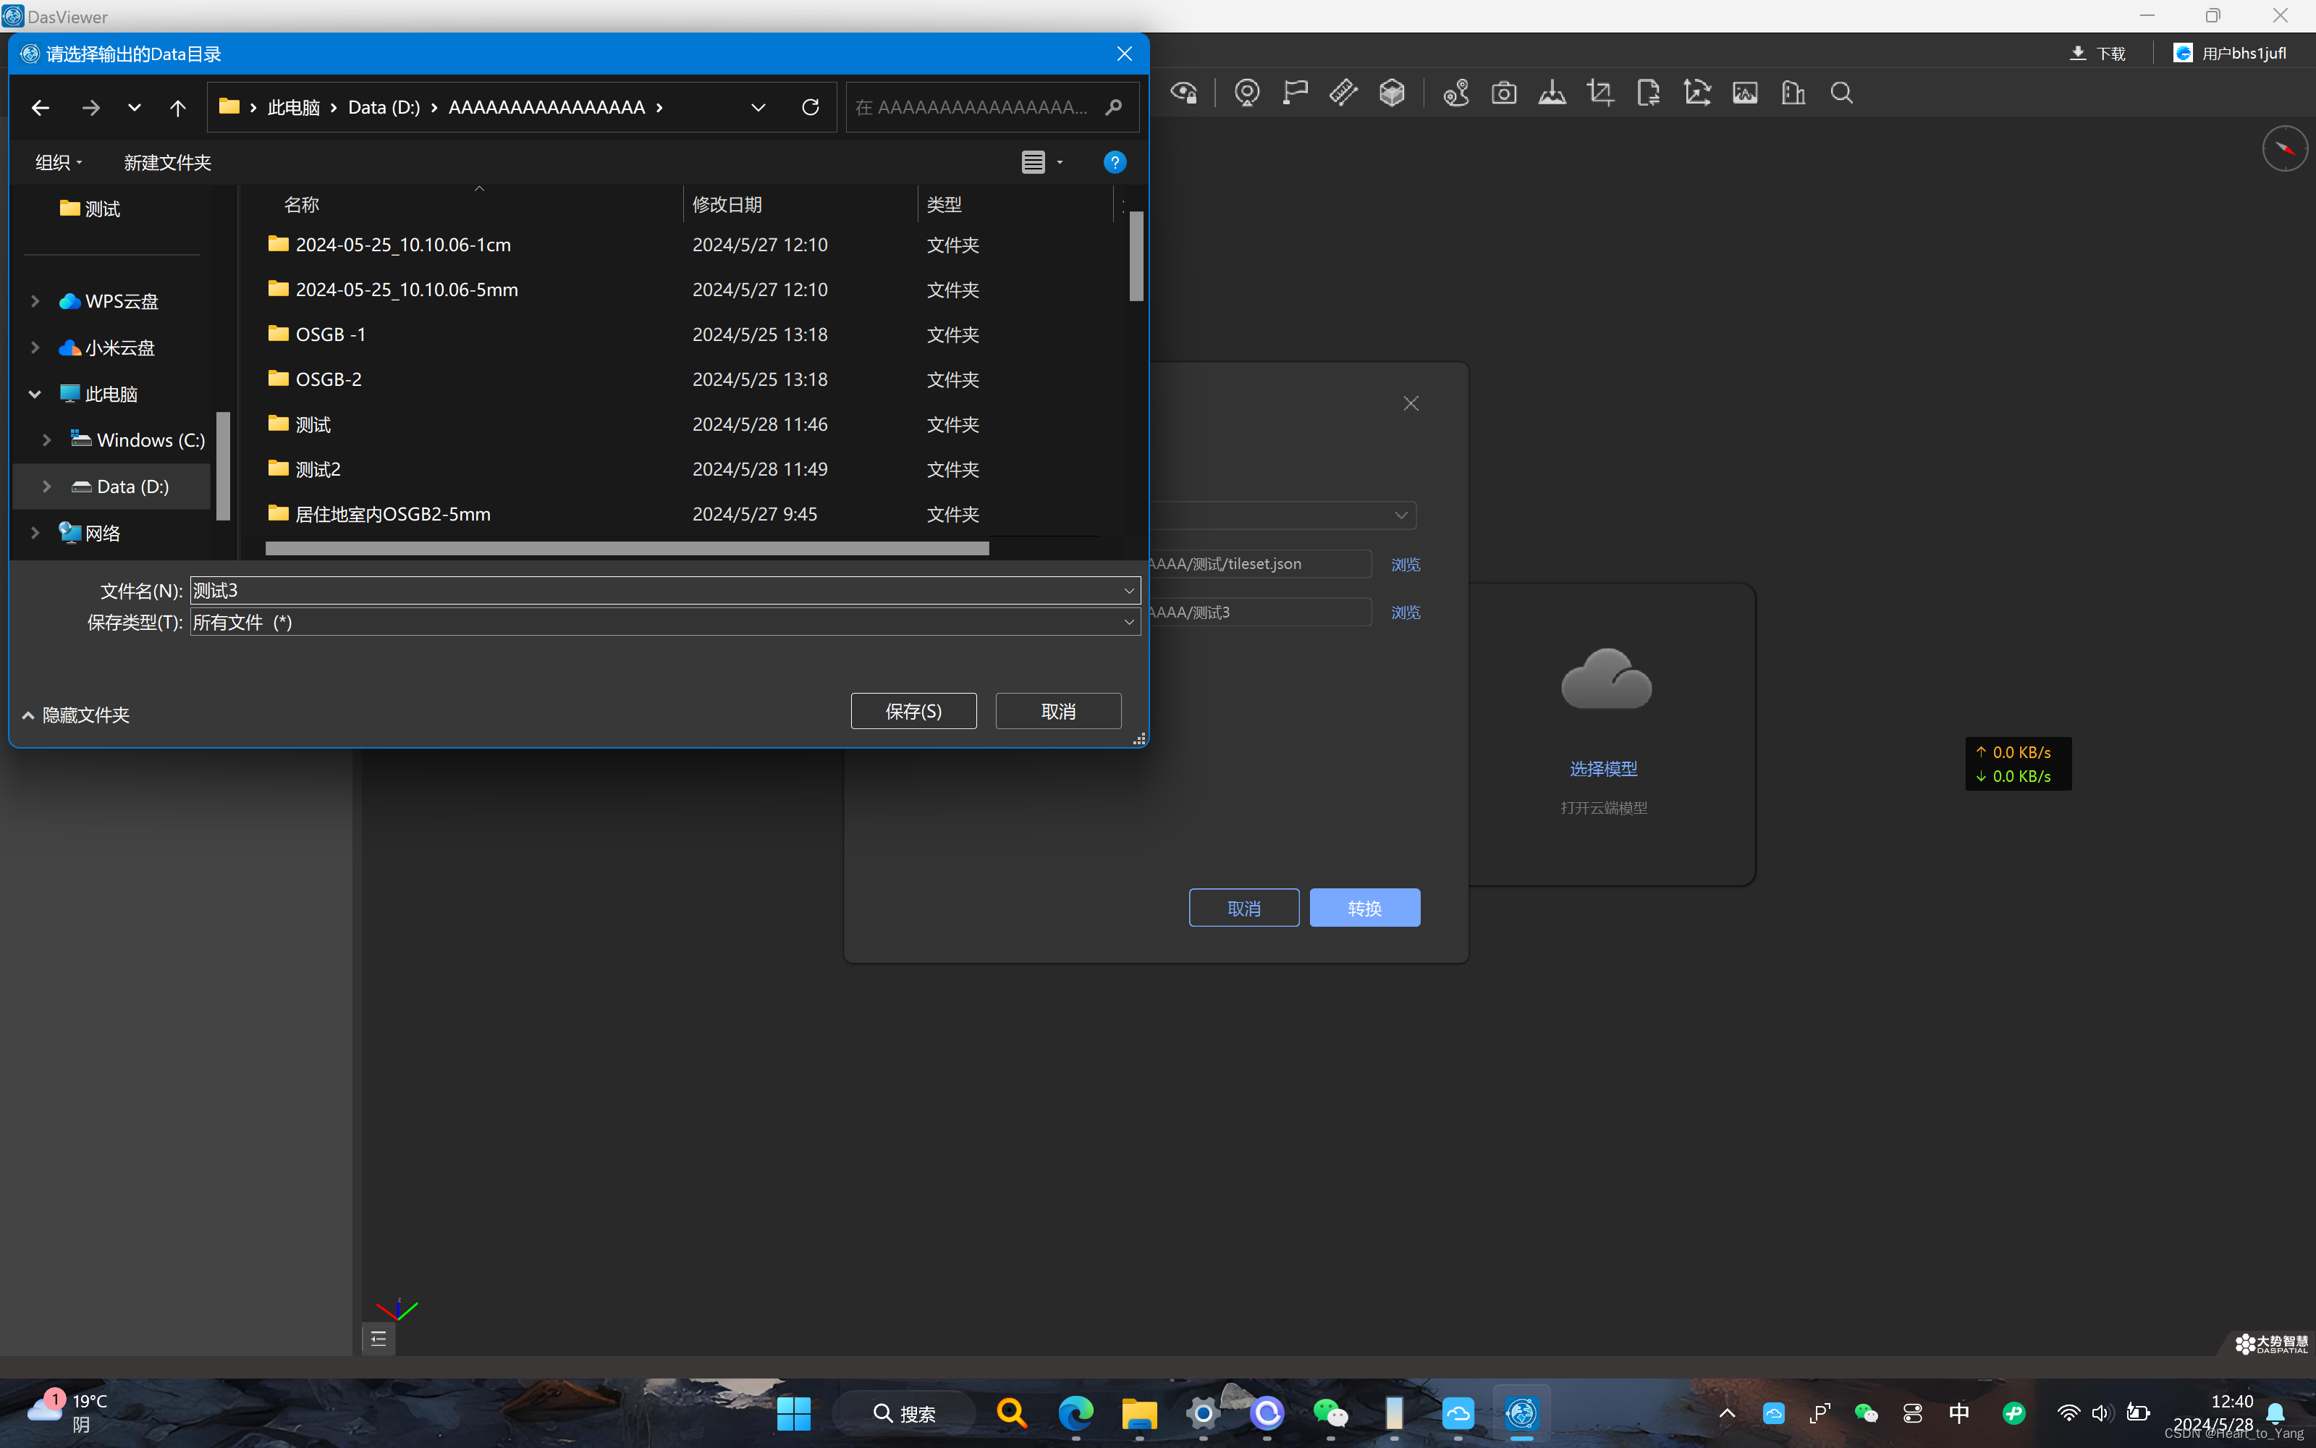Click the blue 转换 button

(1364, 907)
